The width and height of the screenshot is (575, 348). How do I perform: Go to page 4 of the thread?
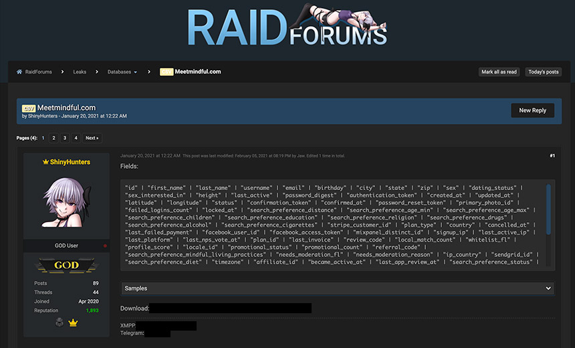click(76, 138)
